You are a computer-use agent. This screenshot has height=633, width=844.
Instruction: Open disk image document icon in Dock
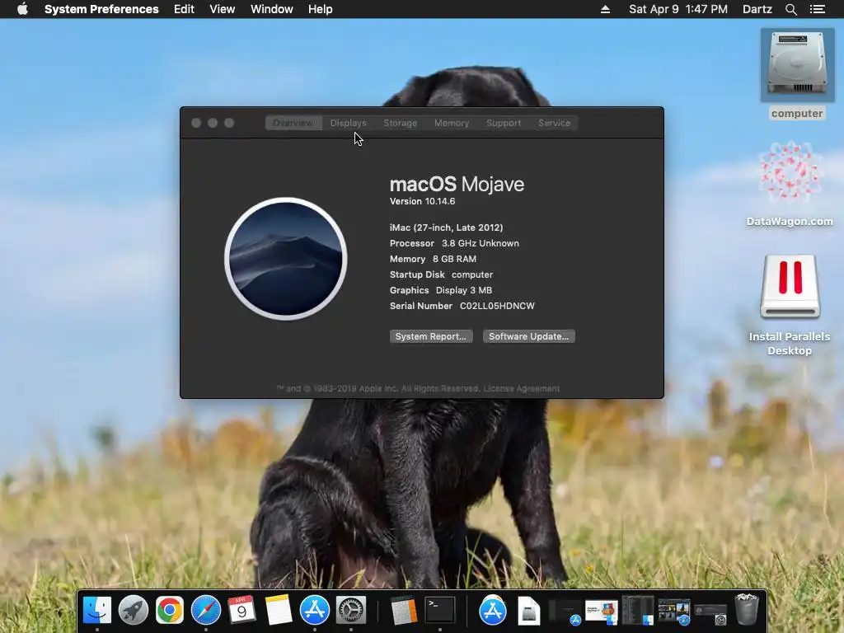[x=528, y=610]
